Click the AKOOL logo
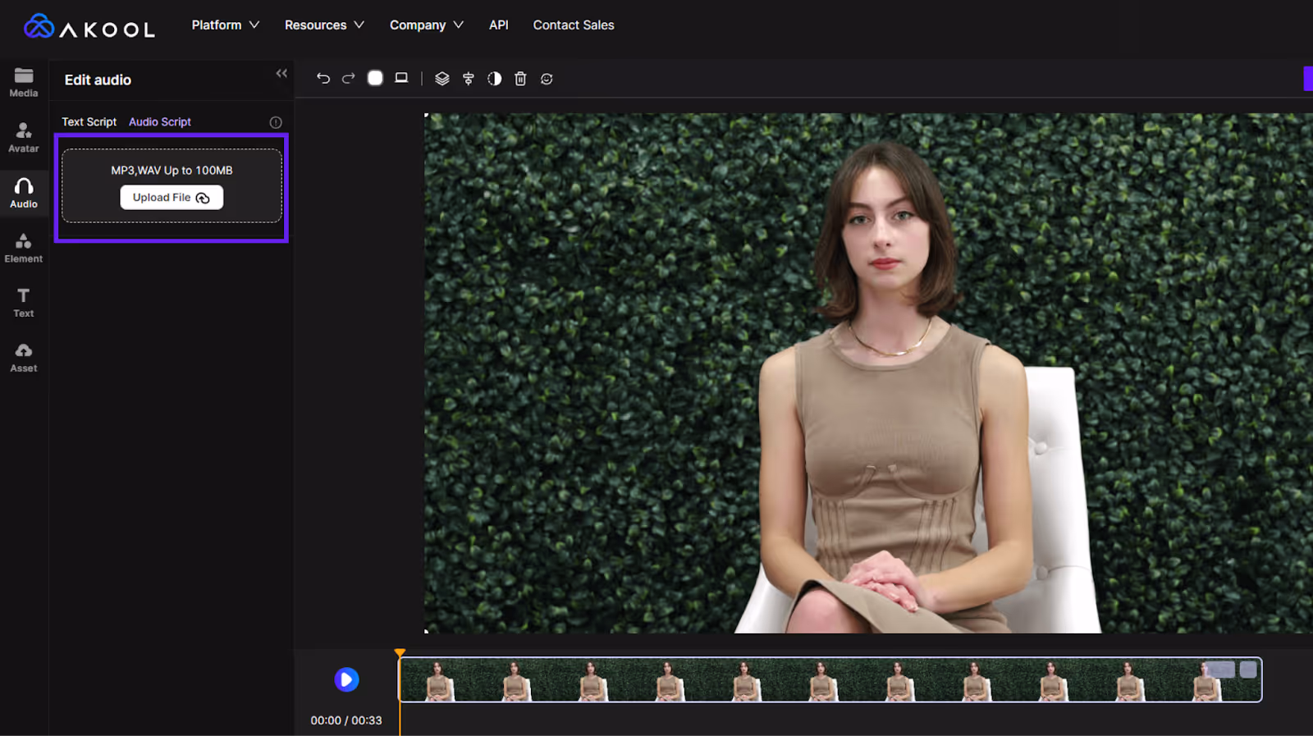 tap(89, 27)
